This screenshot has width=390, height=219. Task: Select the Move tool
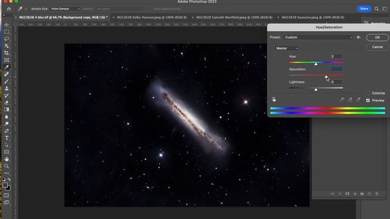7,25
